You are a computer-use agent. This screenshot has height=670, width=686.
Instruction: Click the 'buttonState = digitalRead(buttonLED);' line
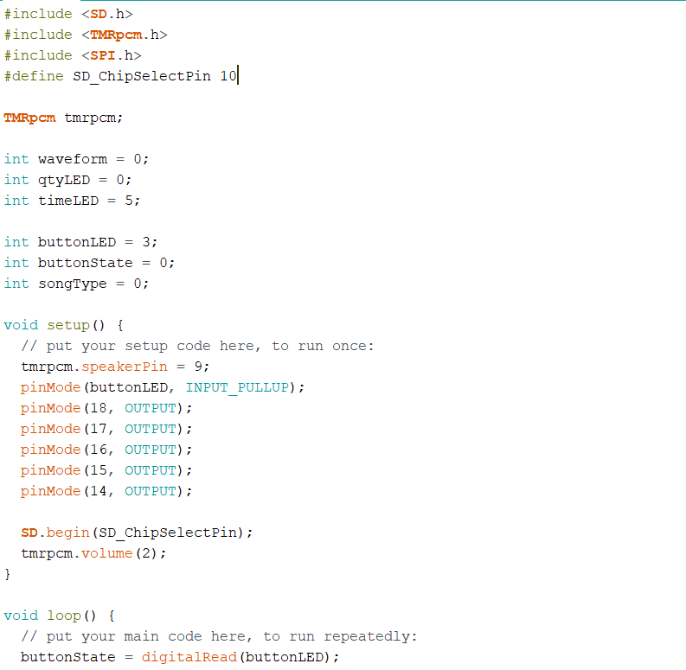click(x=180, y=657)
